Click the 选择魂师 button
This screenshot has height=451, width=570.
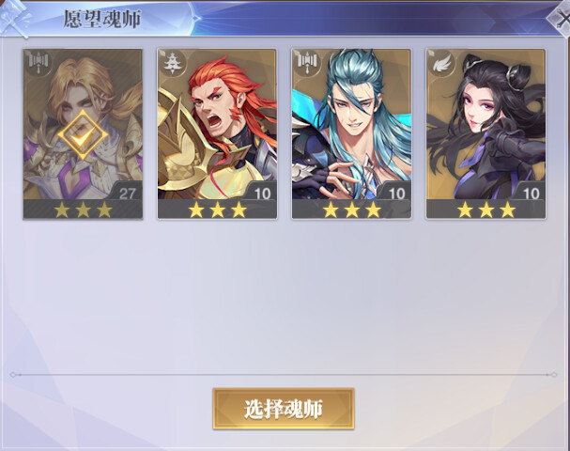pyautogui.click(x=284, y=409)
